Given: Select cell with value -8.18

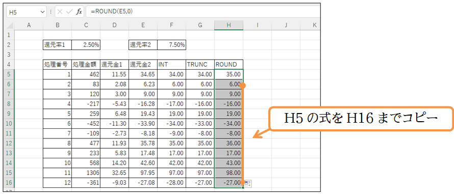Looking at the screenshot, I should coord(143,133).
